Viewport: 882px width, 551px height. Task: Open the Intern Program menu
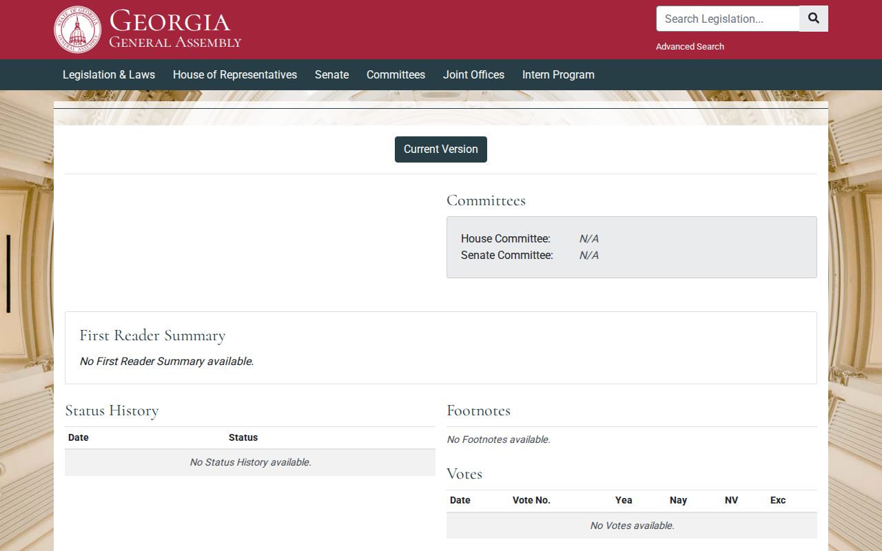click(x=558, y=74)
